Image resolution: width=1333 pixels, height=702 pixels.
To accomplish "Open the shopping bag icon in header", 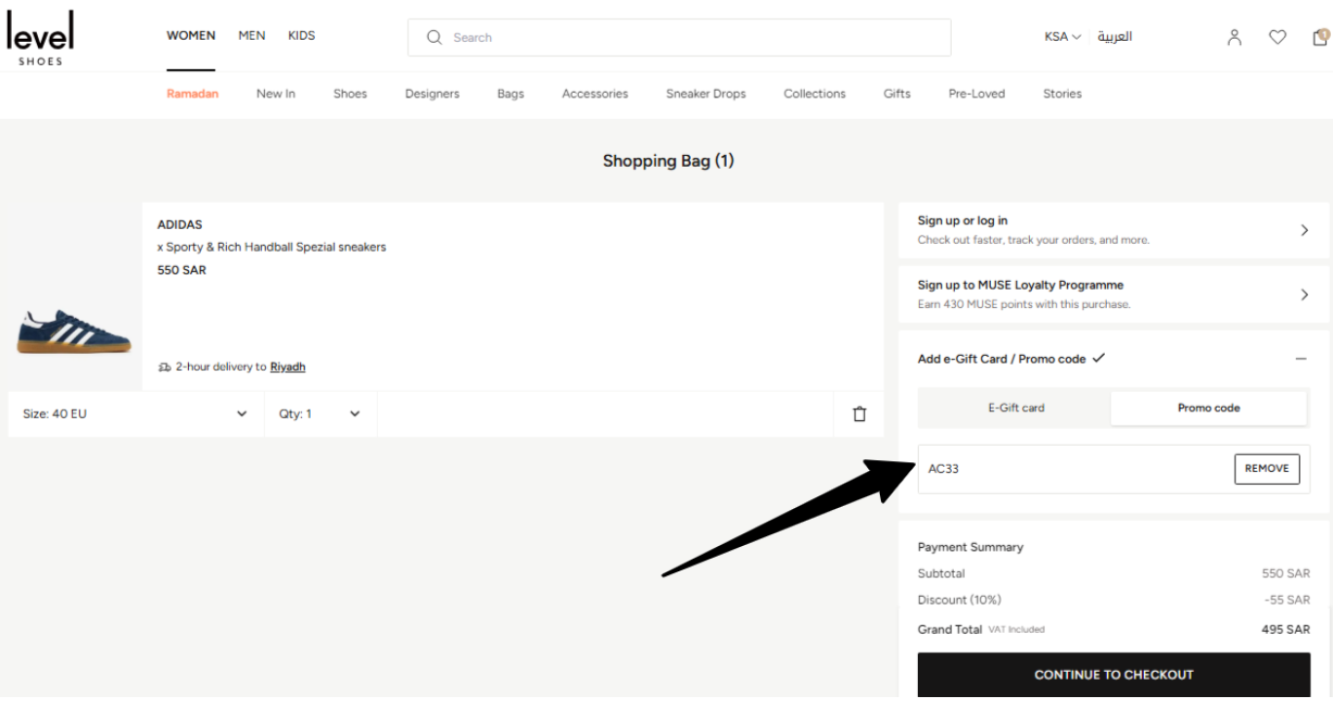I will 1320,37.
